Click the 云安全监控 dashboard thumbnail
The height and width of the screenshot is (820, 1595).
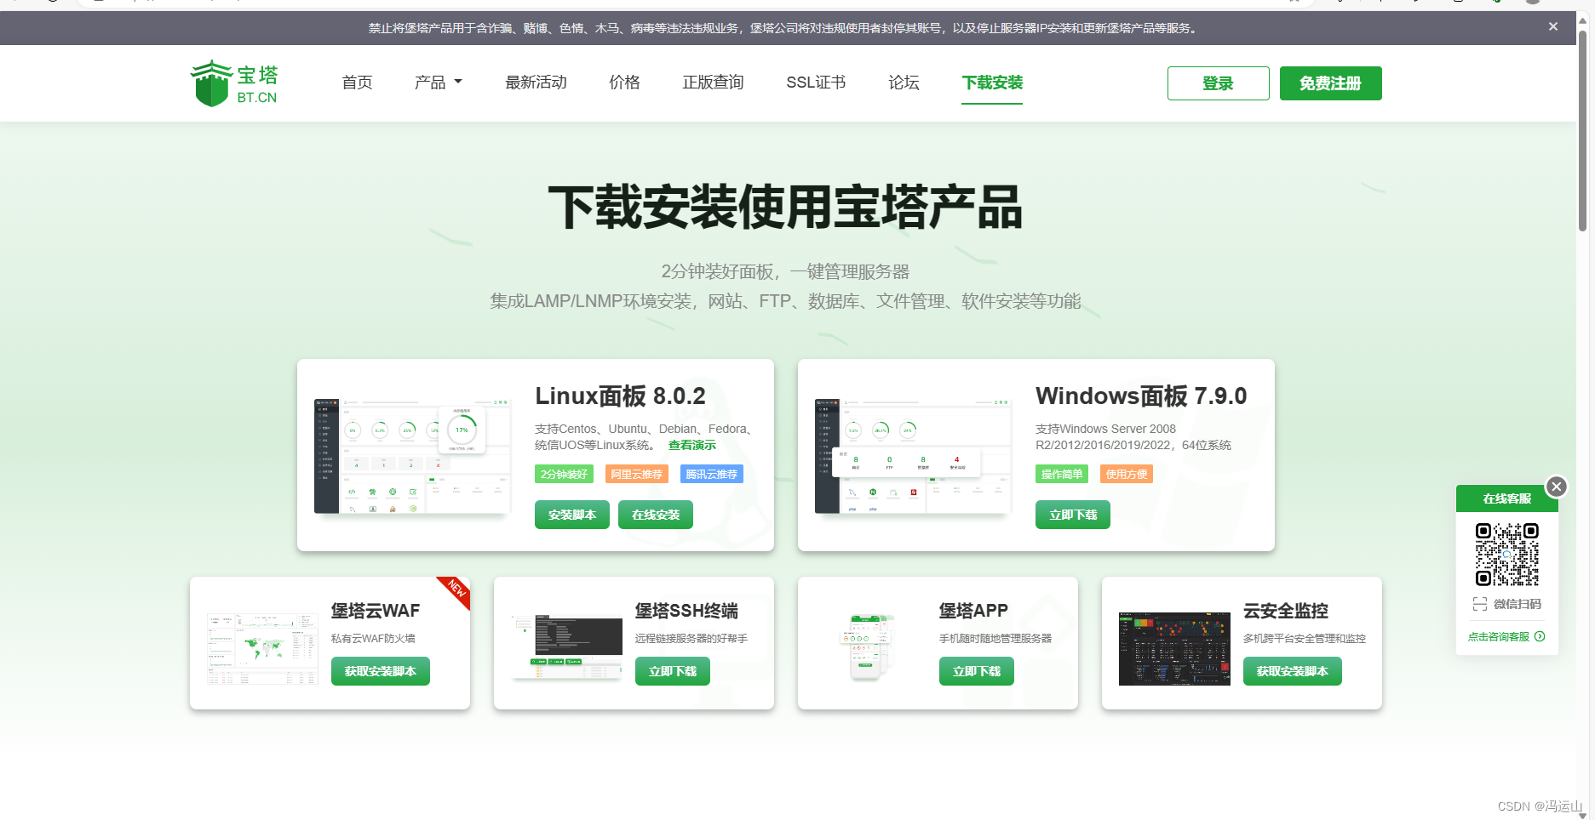tap(1174, 648)
